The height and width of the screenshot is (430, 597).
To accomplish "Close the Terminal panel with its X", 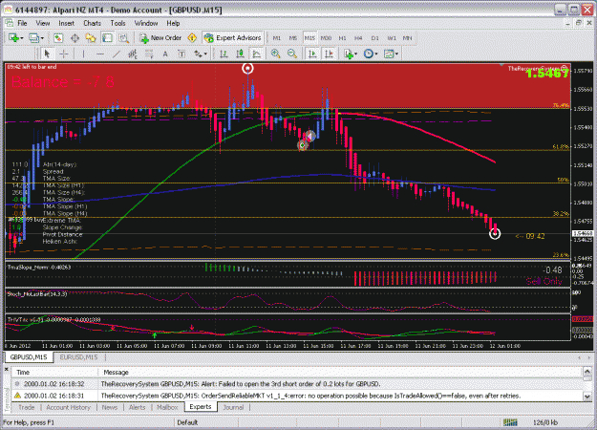I will (x=6, y=369).
